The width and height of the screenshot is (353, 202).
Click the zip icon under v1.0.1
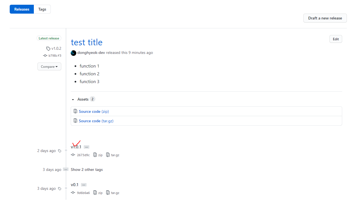(x=95, y=155)
